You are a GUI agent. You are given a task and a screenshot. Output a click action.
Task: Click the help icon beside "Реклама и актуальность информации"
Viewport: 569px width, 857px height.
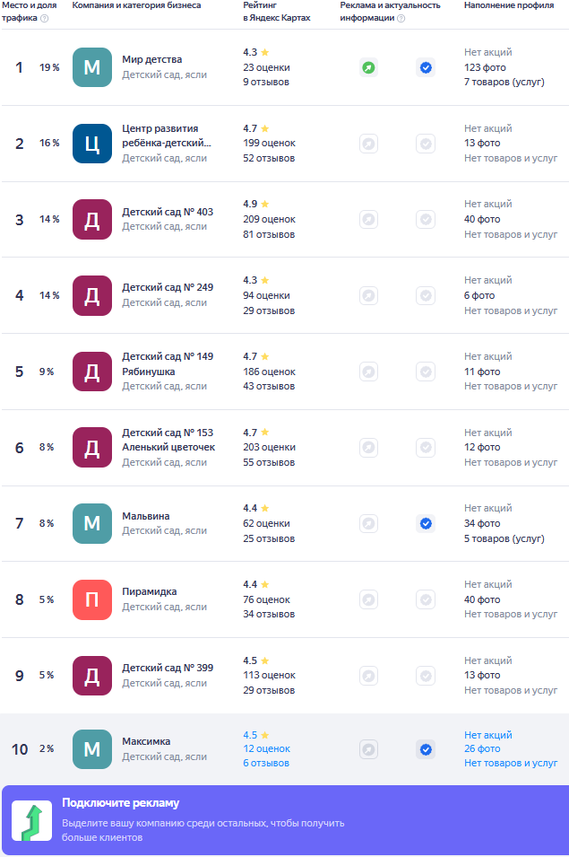point(401,18)
